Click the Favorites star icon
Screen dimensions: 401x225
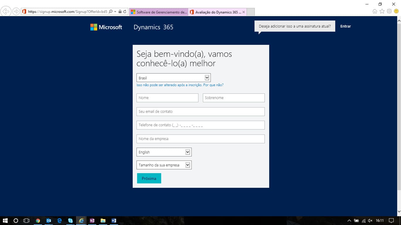[x=382, y=11]
